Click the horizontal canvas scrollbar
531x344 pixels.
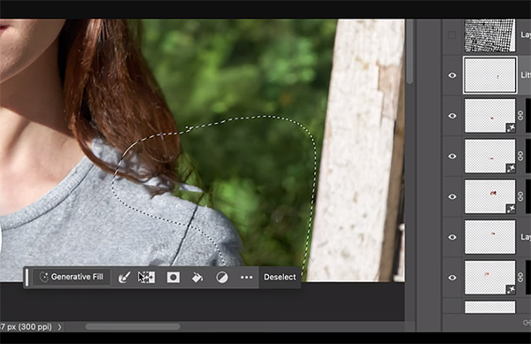133,326
